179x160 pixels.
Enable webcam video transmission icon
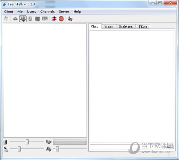coord(30,19)
